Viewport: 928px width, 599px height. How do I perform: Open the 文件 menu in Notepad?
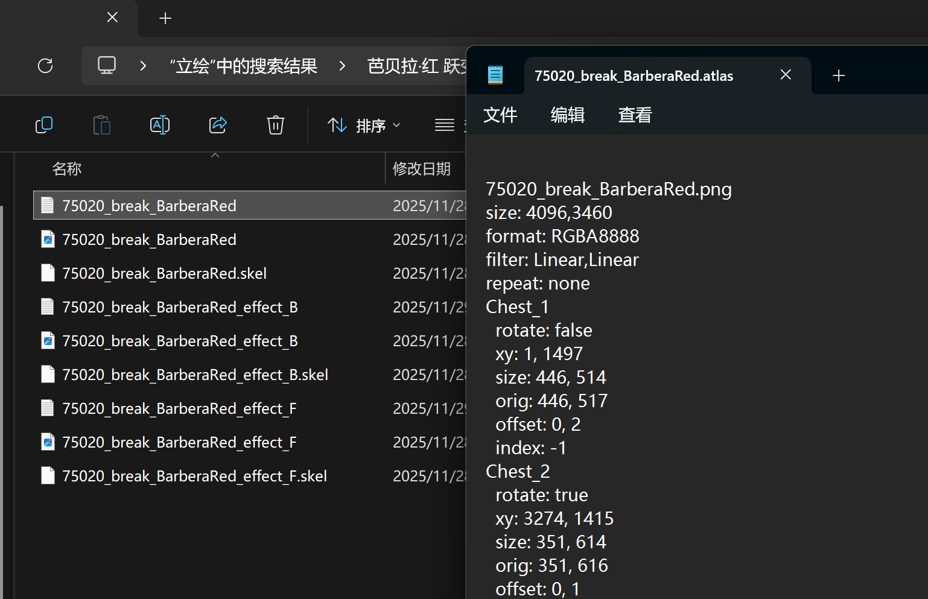point(500,115)
